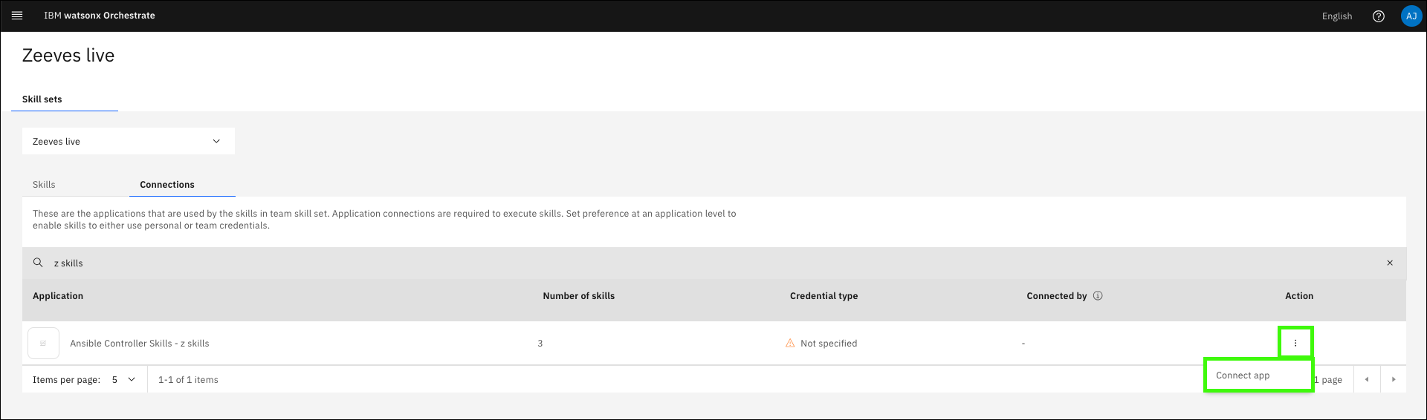Open the hamburger navigation menu
This screenshot has width=1427, height=420.
[x=17, y=16]
